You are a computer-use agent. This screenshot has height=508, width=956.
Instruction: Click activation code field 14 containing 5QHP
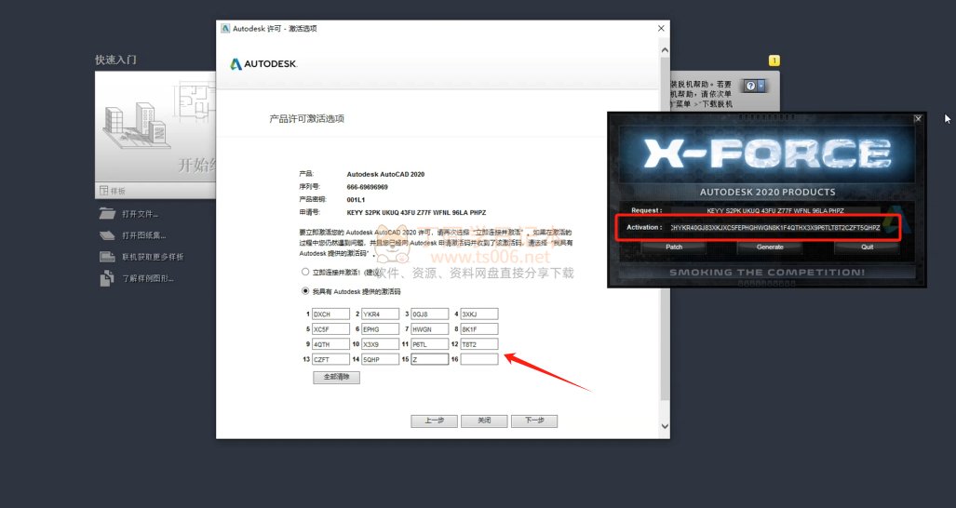tap(381, 359)
